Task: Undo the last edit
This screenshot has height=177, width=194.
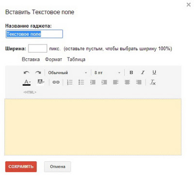Action: (x=27, y=72)
